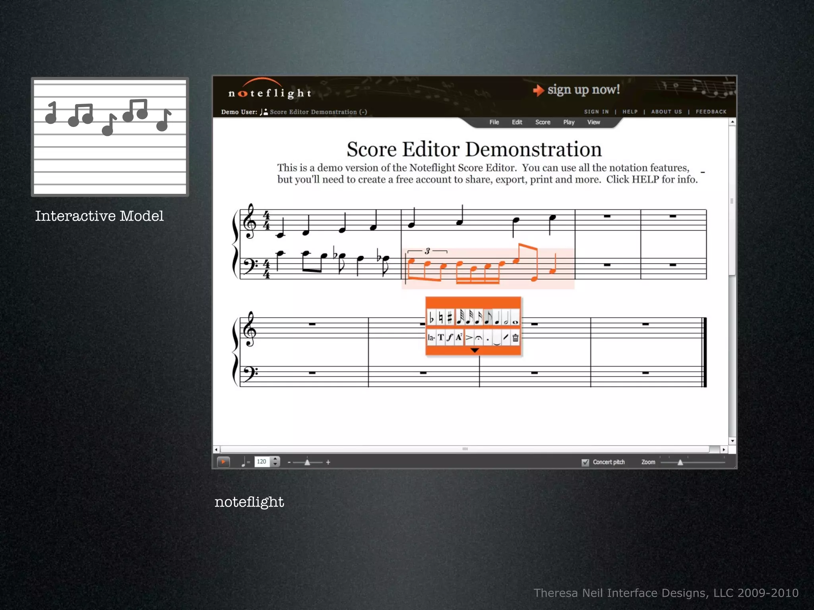
Task: Delete selection with trash icon
Action: click(516, 338)
